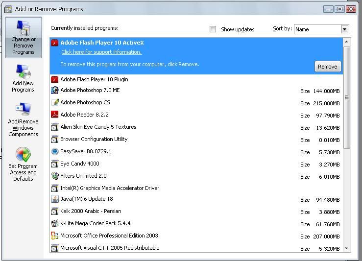Click the Adobe Photoshop 7.0 ME icon
The height and width of the screenshot is (261, 362).
tap(55, 91)
